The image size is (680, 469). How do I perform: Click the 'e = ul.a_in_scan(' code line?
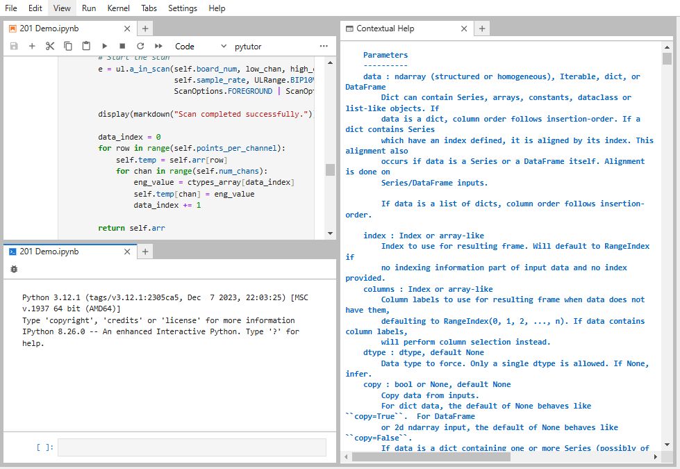coord(206,69)
